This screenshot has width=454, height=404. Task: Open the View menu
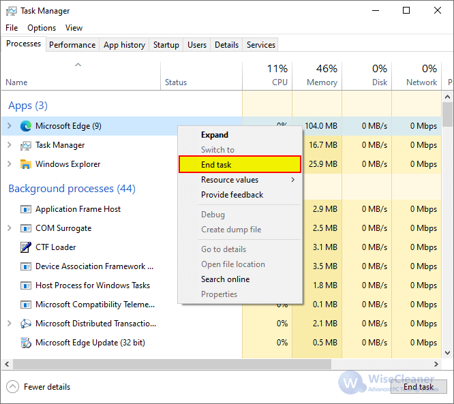click(74, 28)
